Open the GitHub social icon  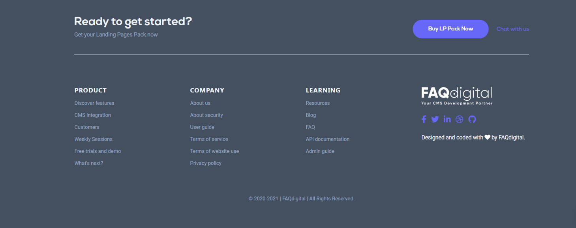472,119
